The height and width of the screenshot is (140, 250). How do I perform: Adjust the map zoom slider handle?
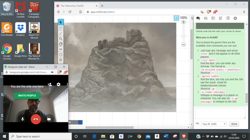coord(183,36)
